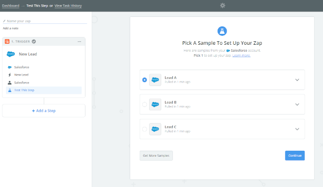Image resolution: width=323 pixels, height=187 pixels.
Task: Click the flask icon next to Test This Step
Action: click(9, 91)
